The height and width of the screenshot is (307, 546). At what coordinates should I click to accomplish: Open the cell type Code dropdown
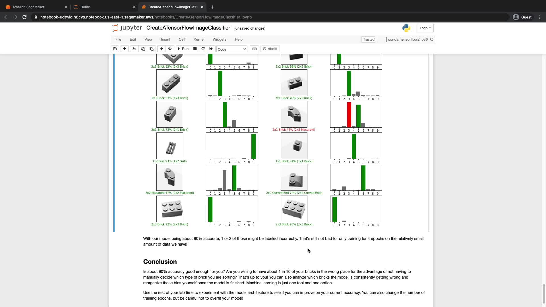pos(232,49)
